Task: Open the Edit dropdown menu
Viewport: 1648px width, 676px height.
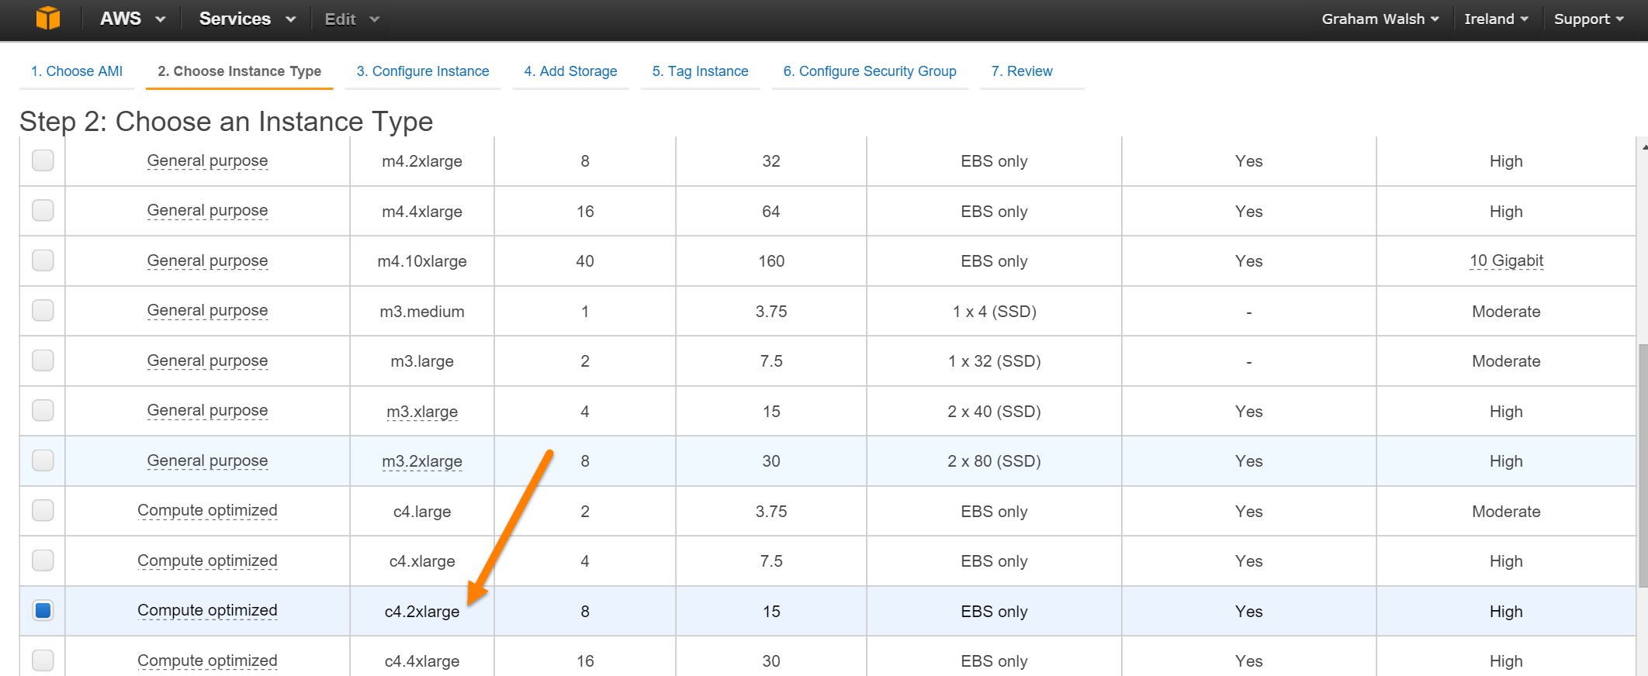Action: pos(351,19)
